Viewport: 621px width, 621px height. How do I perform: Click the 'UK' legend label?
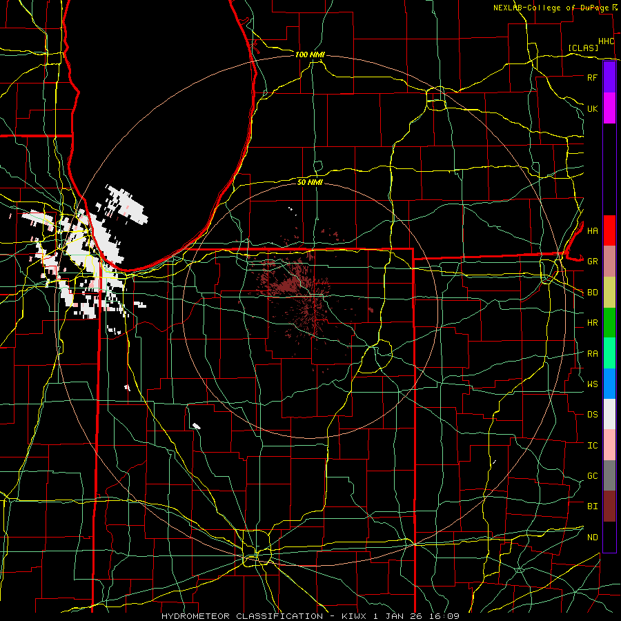[592, 108]
